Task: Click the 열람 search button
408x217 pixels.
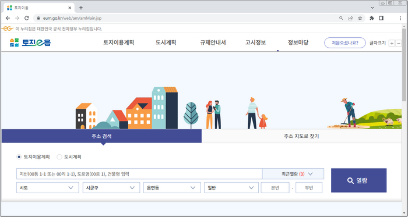Action: (359, 180)
